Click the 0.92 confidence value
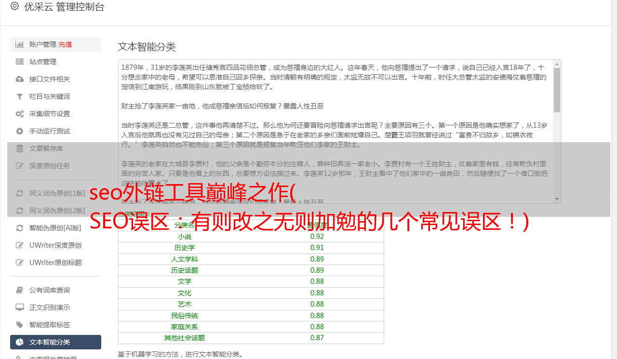The height and width of the screenshot is (359, 617). pos(317,237)
